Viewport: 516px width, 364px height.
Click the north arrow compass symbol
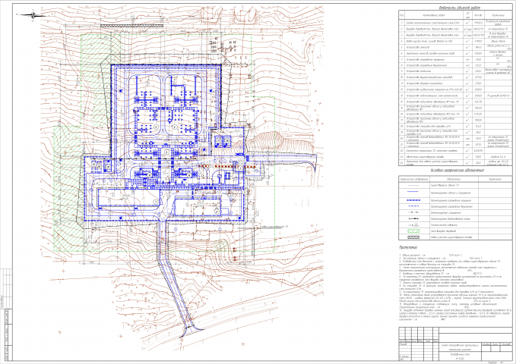[x=33, y=14]
